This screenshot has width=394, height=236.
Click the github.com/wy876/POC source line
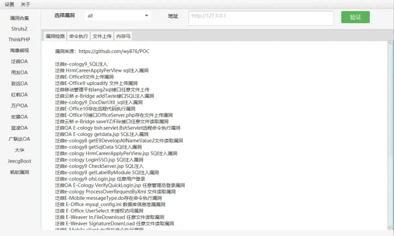tap(102, 51)
